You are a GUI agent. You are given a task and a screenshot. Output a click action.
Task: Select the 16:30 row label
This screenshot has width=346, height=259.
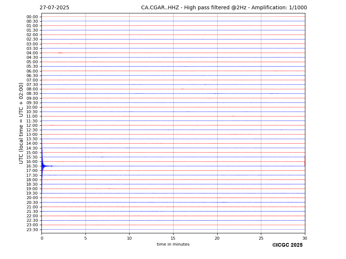tap(32, 166)
